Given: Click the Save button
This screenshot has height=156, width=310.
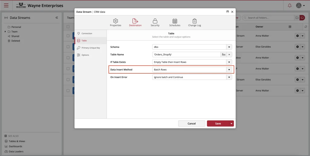Looking at the screenshot, I should tap(218, 123).
